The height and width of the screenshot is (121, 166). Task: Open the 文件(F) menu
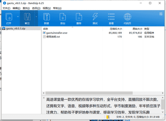click(x=6, y=8)
